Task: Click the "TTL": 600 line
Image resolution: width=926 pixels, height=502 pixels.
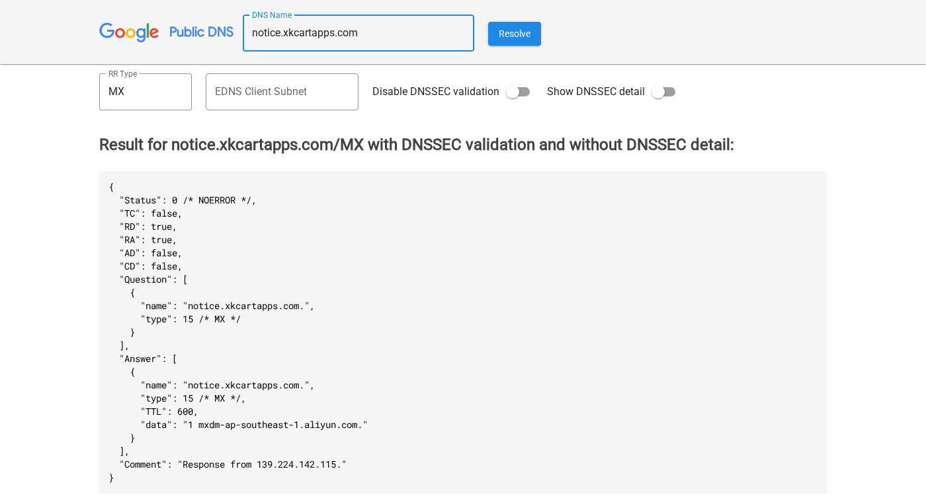Action: pyautogui.click(x=169, y=412)
